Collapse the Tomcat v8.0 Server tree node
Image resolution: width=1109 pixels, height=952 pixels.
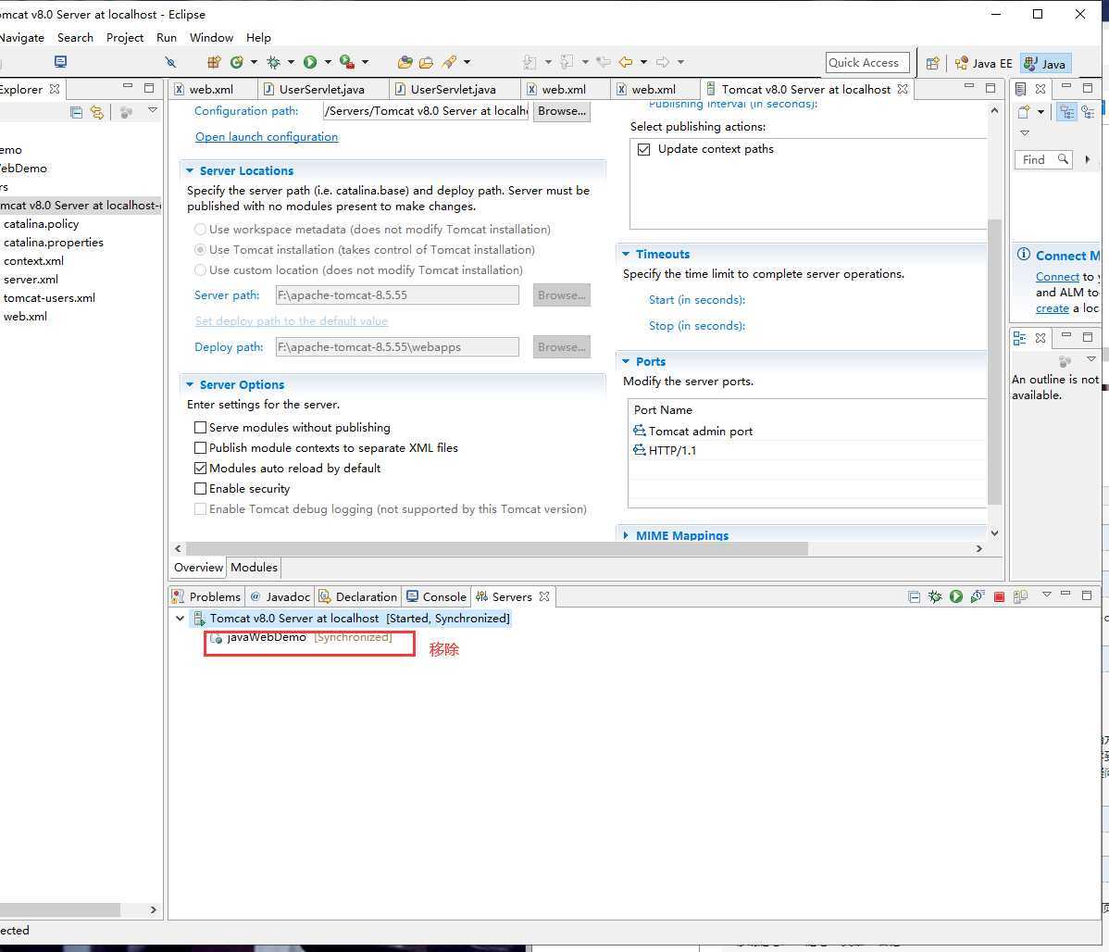click(181, 618)
